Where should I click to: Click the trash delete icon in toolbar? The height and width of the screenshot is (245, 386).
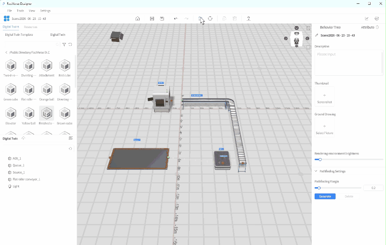coord(234,18)
